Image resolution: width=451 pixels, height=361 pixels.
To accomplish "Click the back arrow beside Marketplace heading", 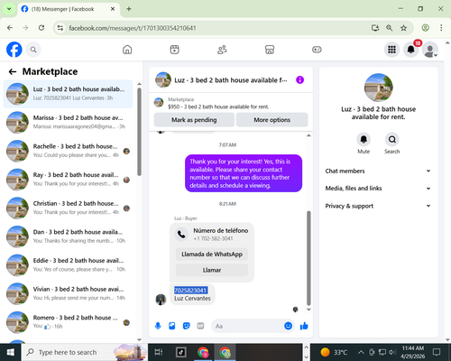I will pyautogui.click(x=13, y=71).
